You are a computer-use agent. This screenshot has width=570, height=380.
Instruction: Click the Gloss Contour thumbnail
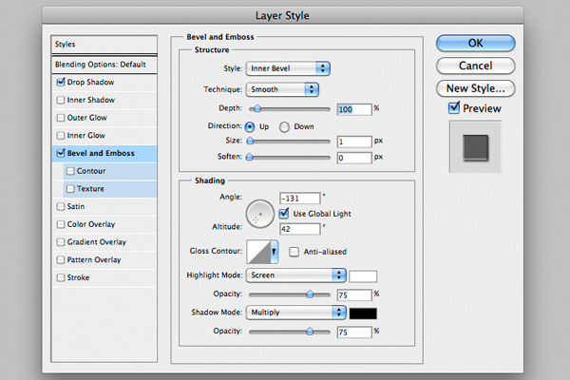pos(258,252)
